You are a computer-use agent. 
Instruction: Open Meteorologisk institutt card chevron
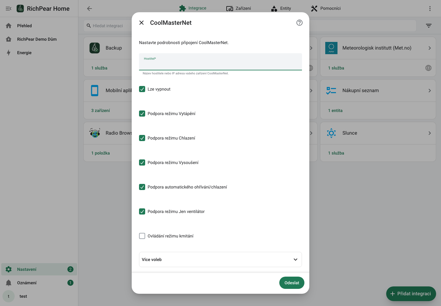tap(430, 48)
